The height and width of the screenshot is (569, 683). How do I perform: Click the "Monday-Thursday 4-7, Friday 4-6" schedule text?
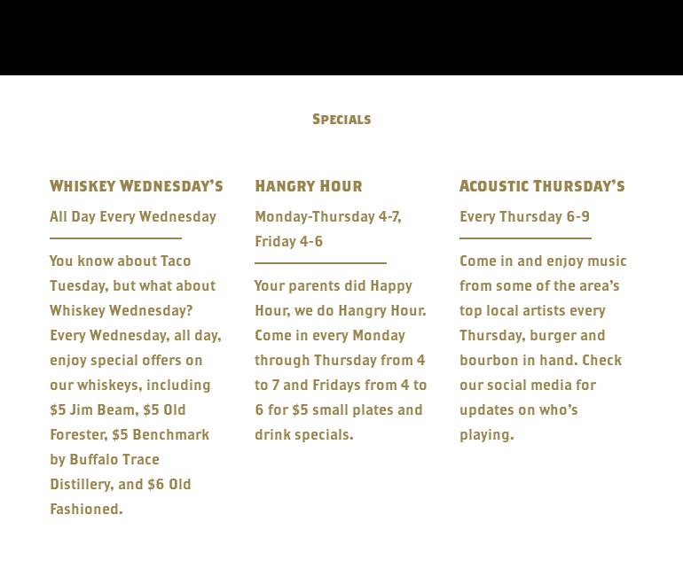(327, 229)
